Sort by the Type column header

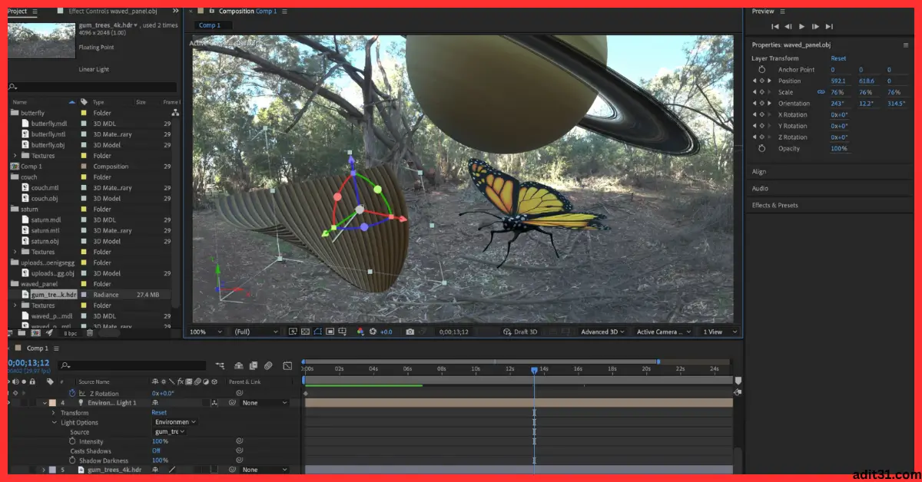(x=98, y=102)
